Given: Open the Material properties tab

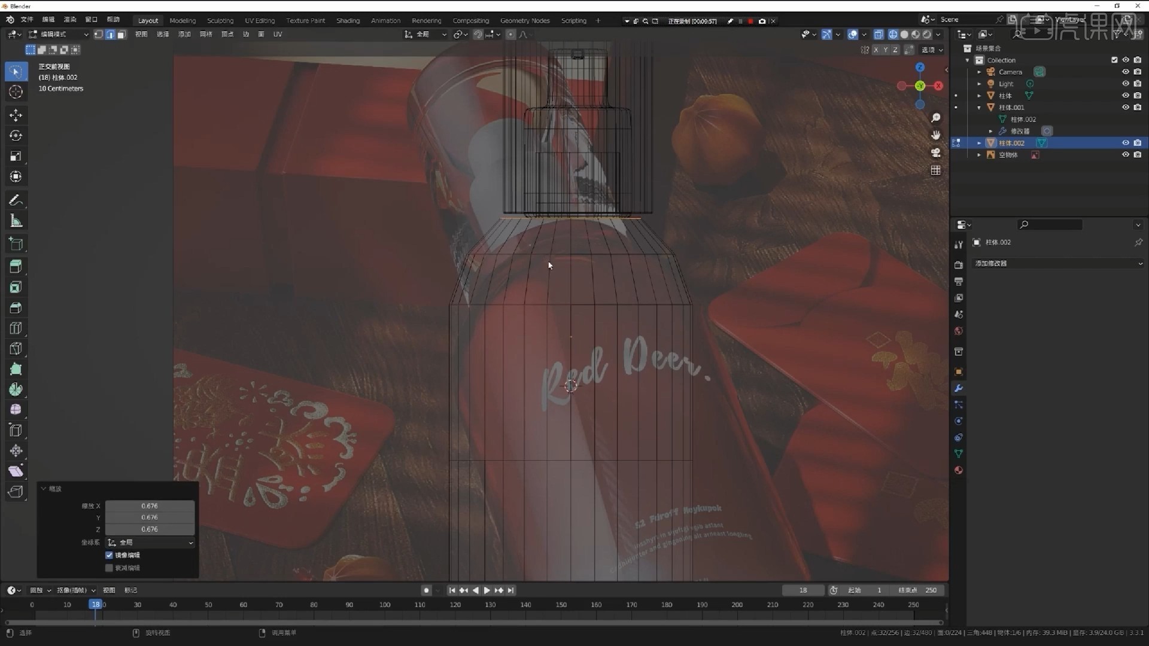Looking at the screenshot, I should [959, 470].
